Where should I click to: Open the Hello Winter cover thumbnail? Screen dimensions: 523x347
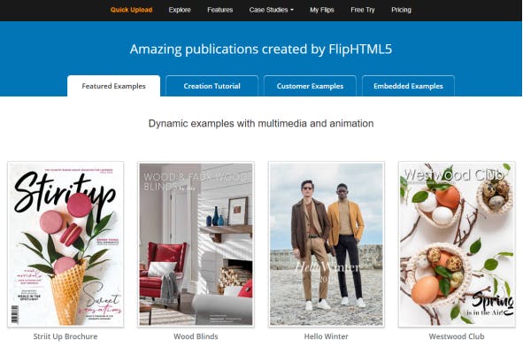(327, 244)
